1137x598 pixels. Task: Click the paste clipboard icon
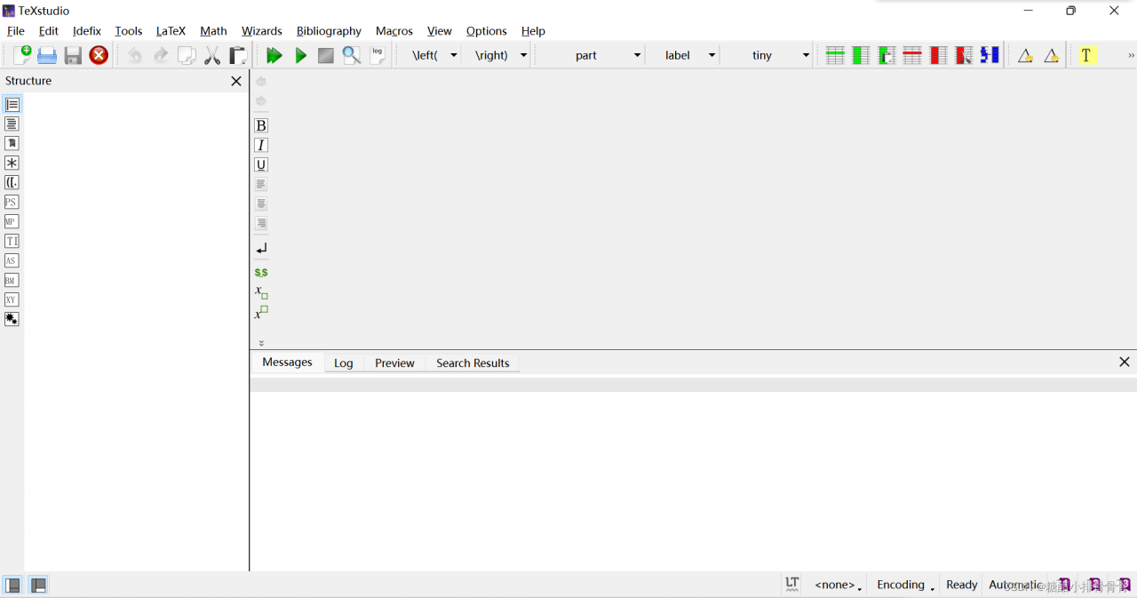pyautogui.click(x=238, y=55)
